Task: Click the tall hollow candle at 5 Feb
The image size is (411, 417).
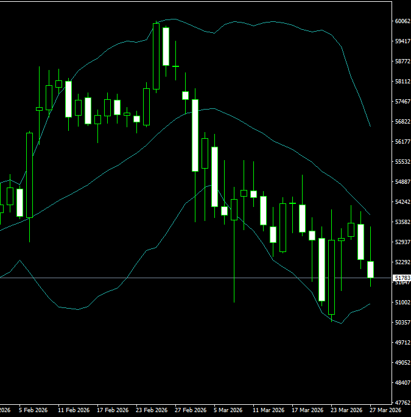Action: pos(29,175)
